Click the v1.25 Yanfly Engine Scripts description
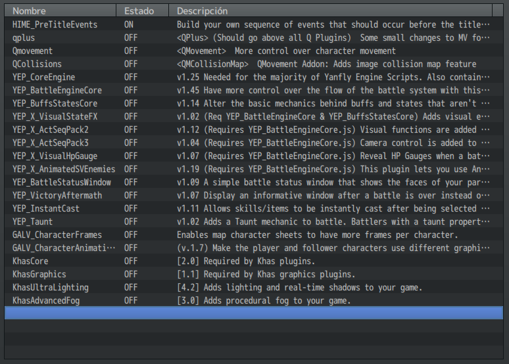Image resolution: width=509 pixels, height=364 pixels. (x=333, y=78)
